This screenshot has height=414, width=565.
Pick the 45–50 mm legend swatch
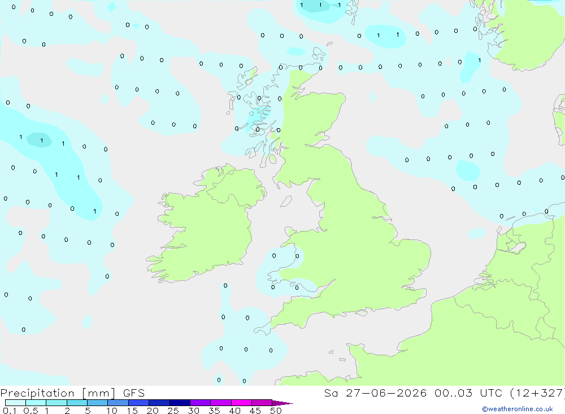[x=262, y=403]
